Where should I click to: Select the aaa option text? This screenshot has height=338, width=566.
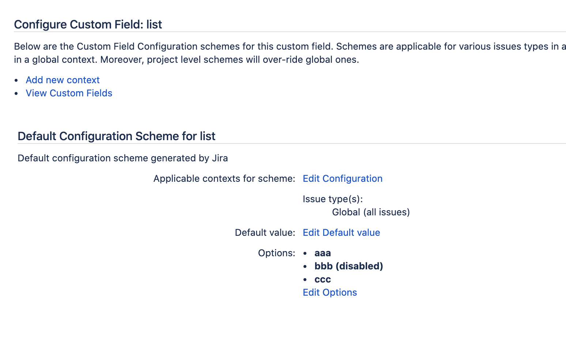pos(322,253)
